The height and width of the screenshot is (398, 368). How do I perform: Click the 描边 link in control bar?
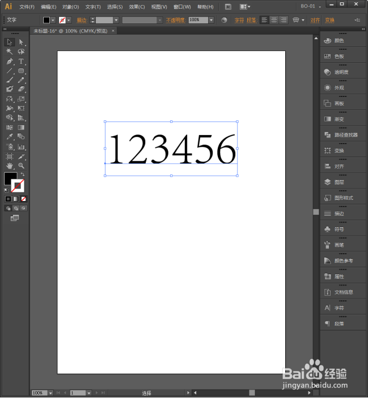click(x=82, y=20)
